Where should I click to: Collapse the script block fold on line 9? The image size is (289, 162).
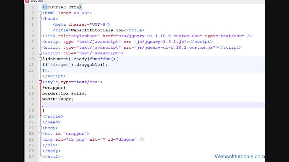click(x=40, y=53)
